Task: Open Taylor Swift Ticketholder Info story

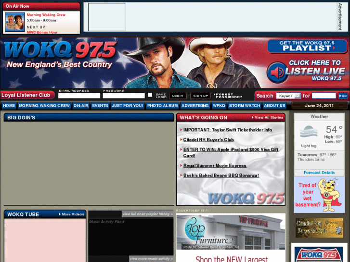Action: coord(227,130)
